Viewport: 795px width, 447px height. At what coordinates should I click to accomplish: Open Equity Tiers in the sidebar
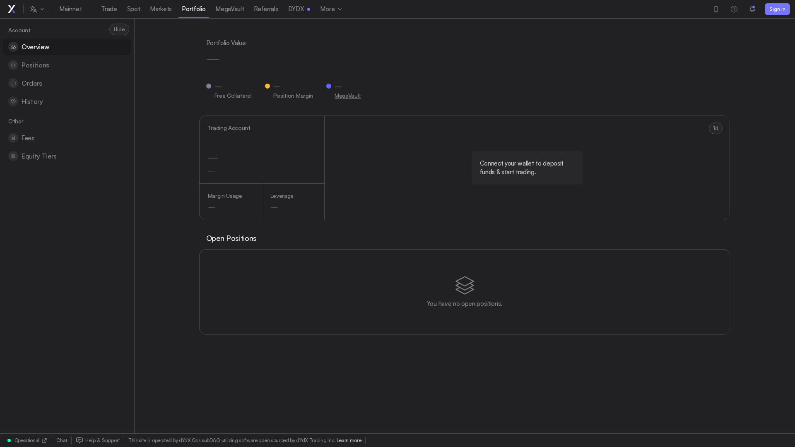pyautogui.click(x=67, y=156)
